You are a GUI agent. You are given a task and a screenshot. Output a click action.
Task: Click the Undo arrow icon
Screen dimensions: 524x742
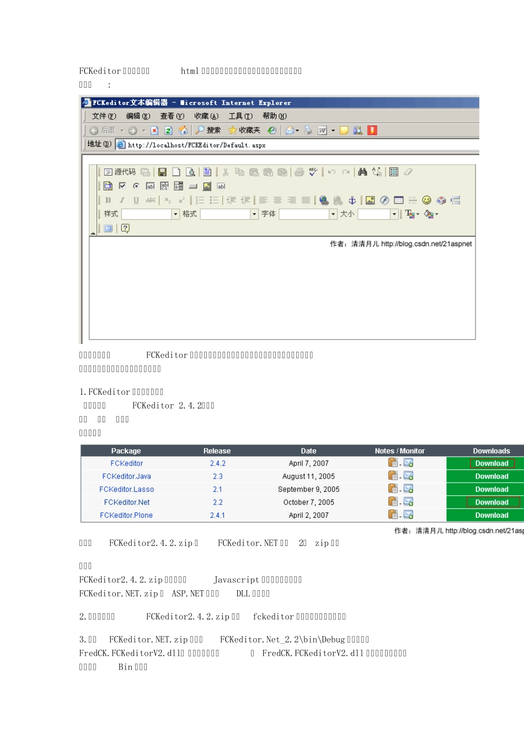[x=331, y=172]
